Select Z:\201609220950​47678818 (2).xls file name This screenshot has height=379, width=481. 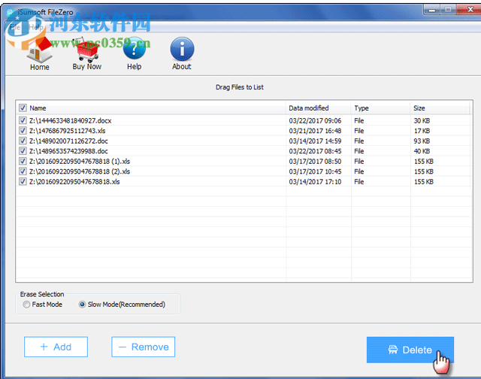click(80, 171)
